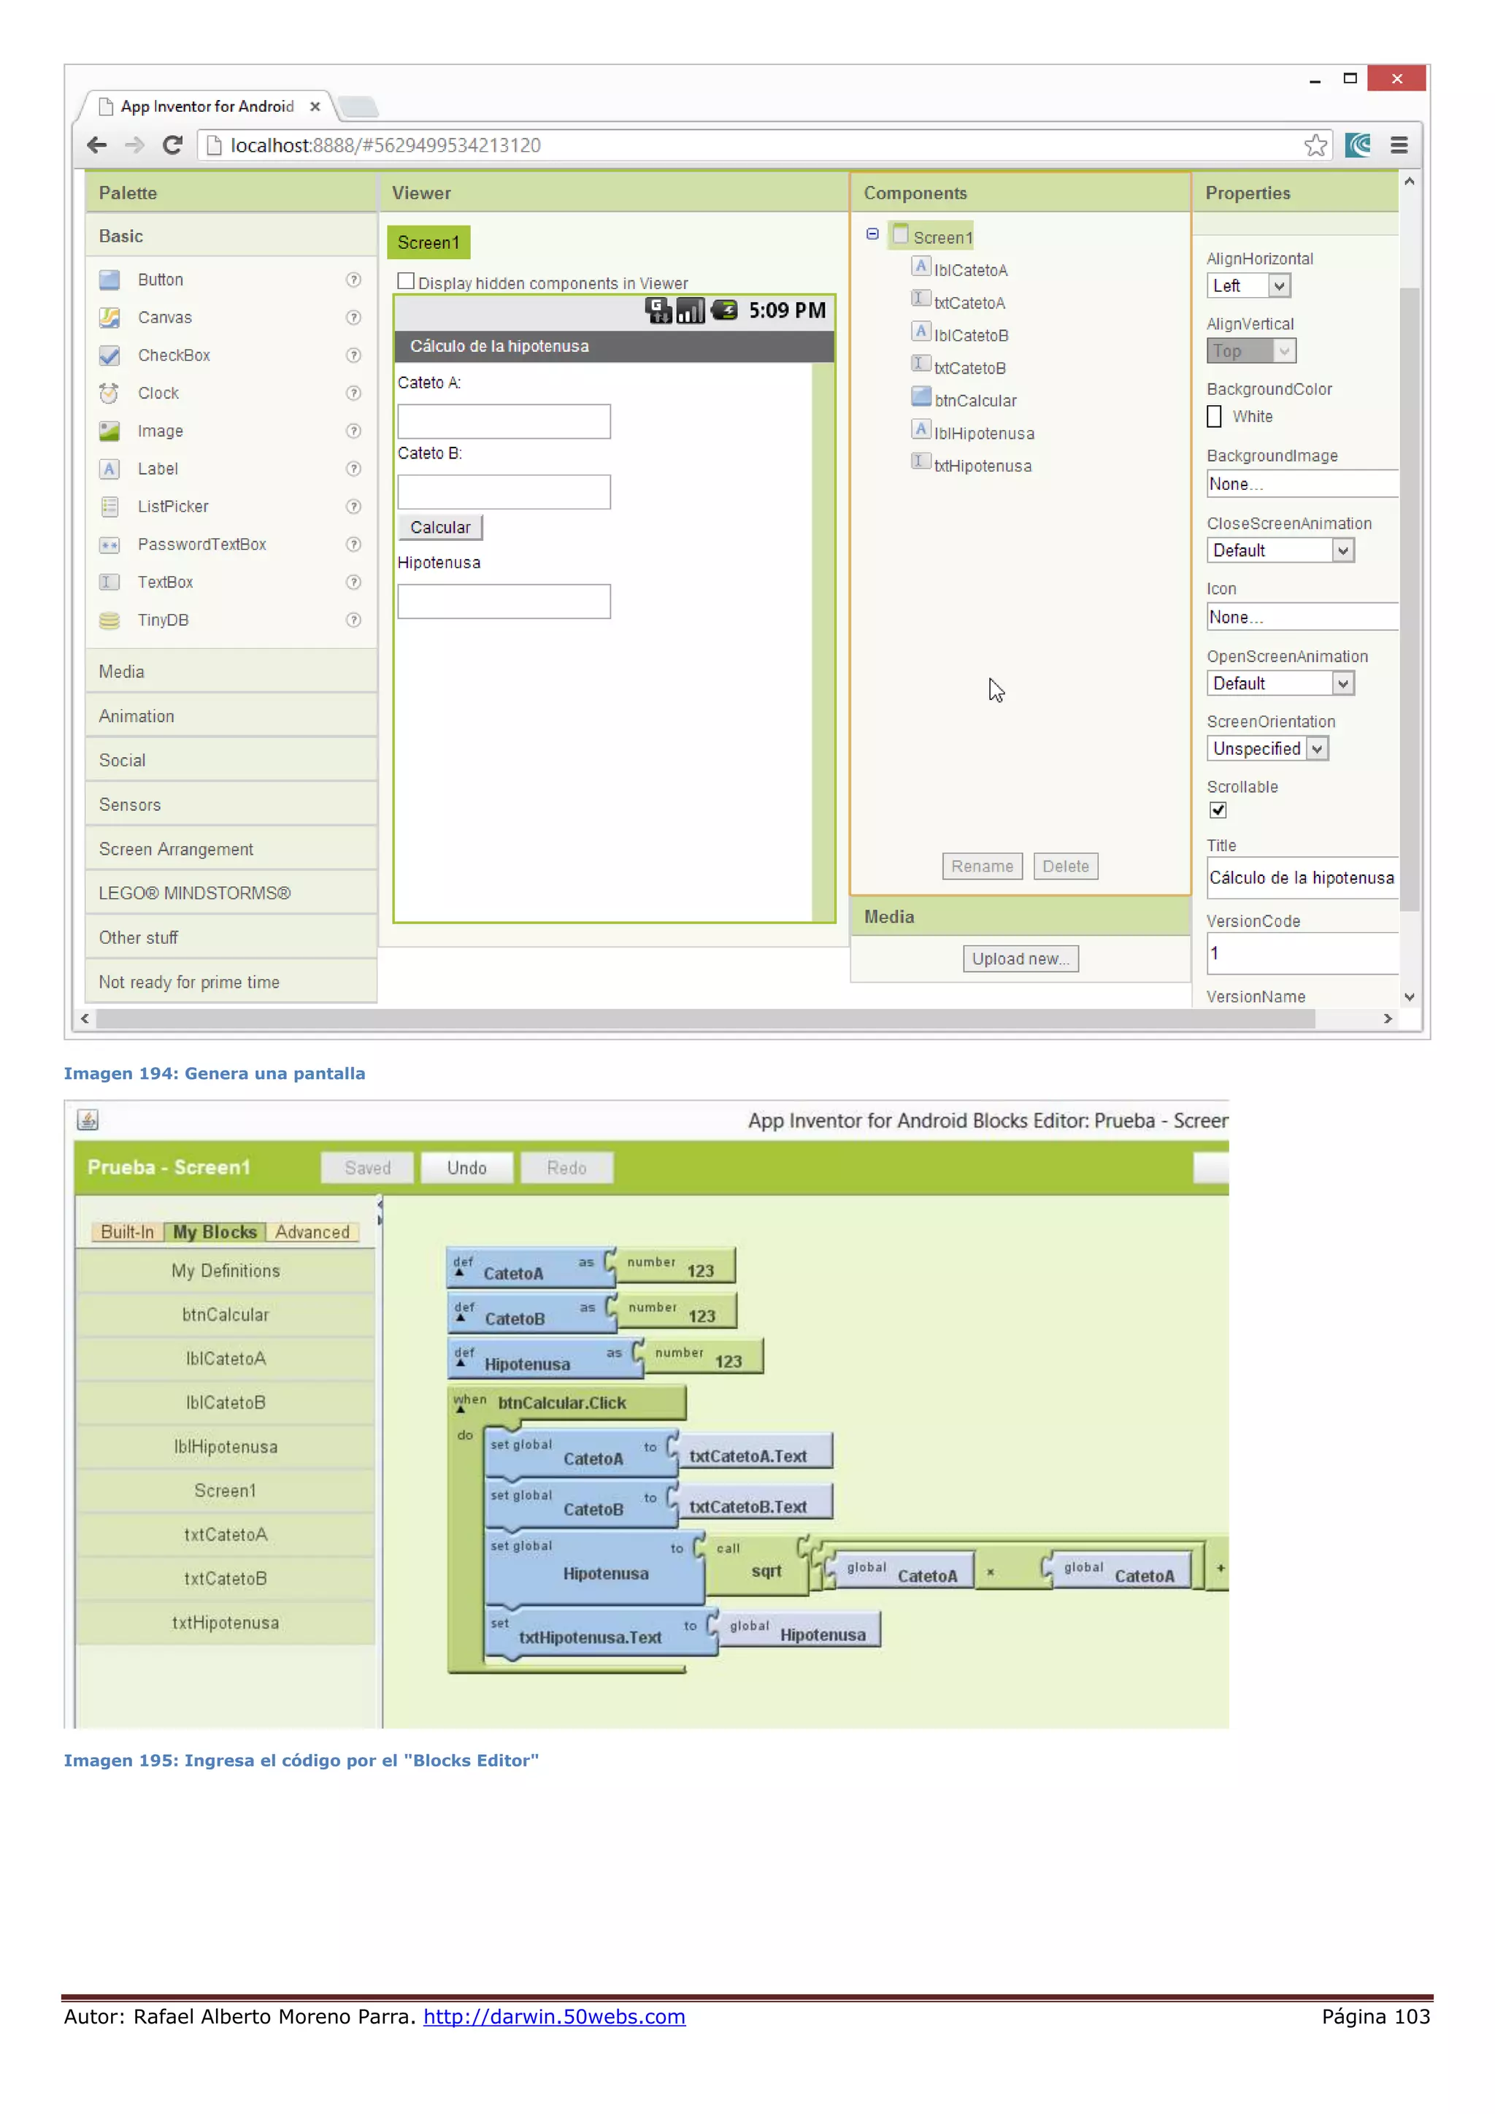Click the Calcular button in the viewer
The height and width of the screenshot is (2114, 1495).
point(440,528)
